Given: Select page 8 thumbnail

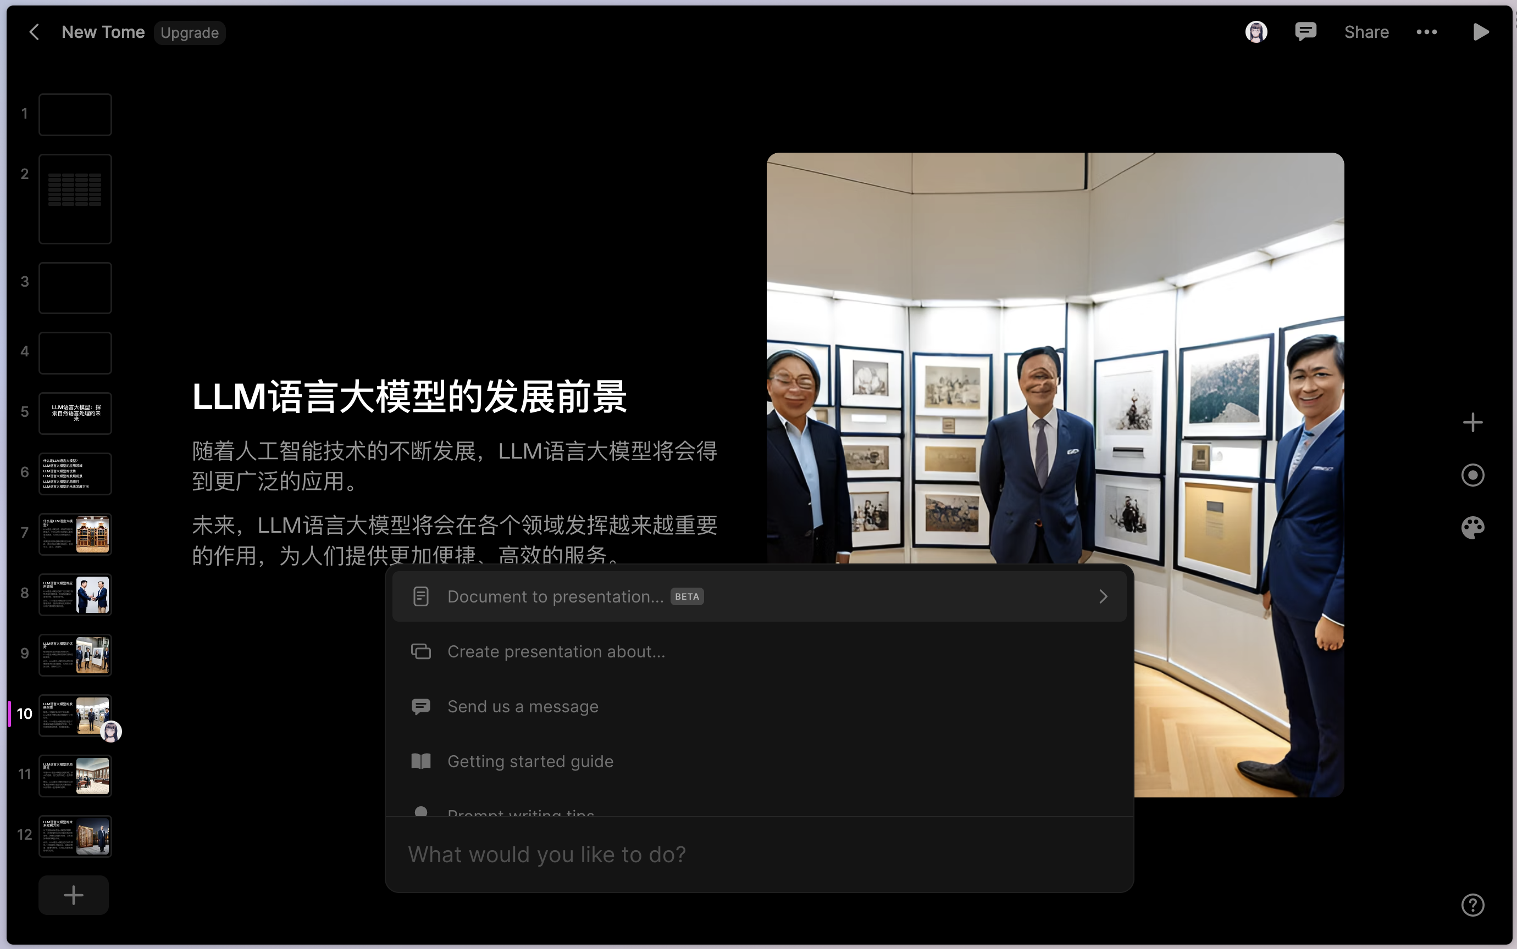Looking at the screenshot, I should [75, 594].
